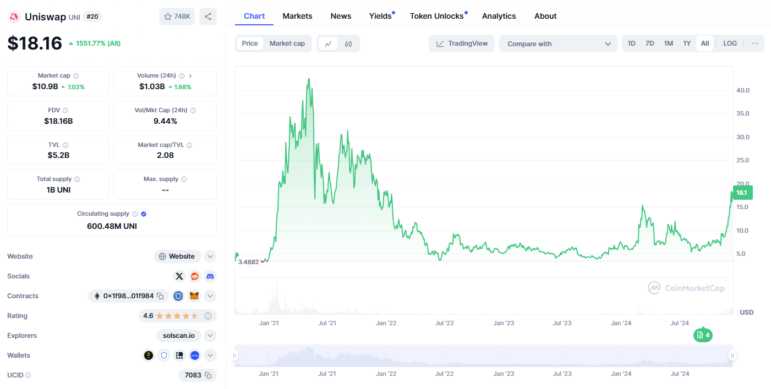This screenshot has width=771, height=389.
Task: Expand the Website dropdown chevron
Action: 210,256
